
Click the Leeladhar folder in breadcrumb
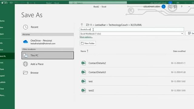click(100, 25)
